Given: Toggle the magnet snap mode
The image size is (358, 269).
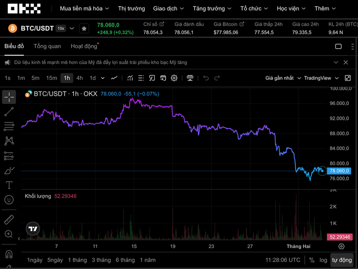Looking at the screenshot, I should (9, 254).
